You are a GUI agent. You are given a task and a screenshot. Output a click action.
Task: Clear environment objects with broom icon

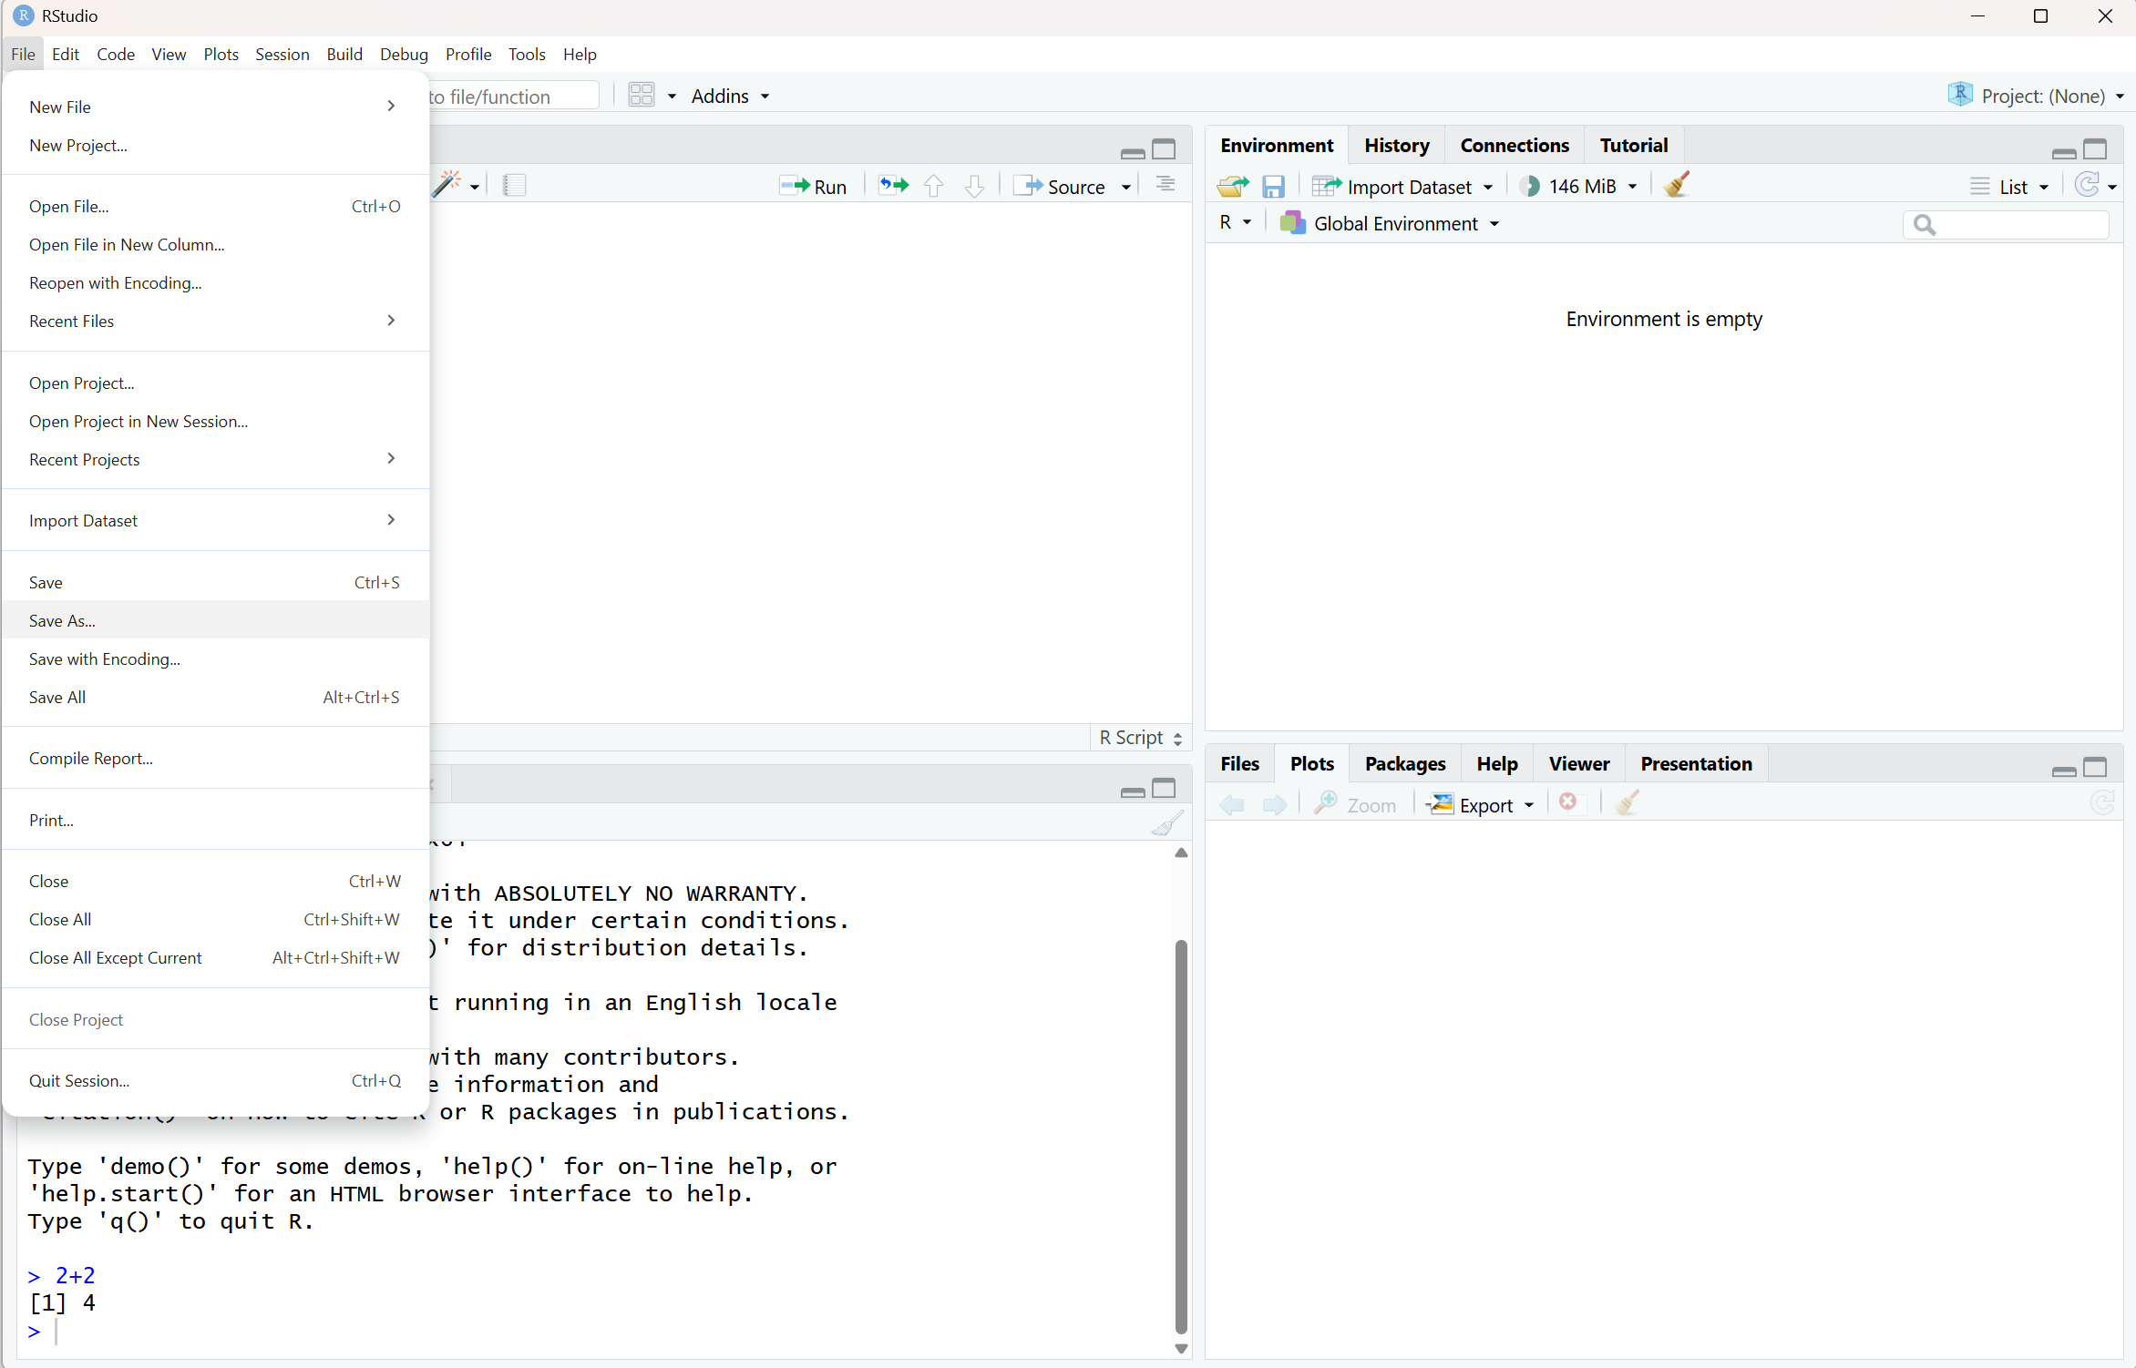pyautogui.click(x=1676, y=186)
